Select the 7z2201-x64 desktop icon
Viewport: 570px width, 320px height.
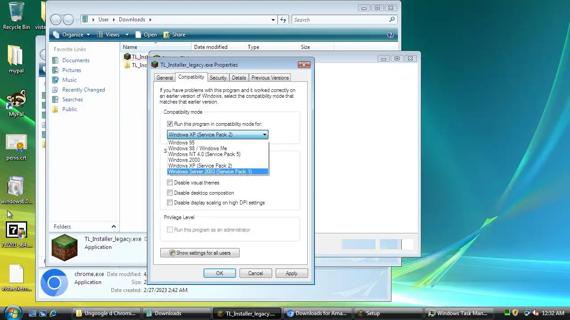tap(16, 235)
